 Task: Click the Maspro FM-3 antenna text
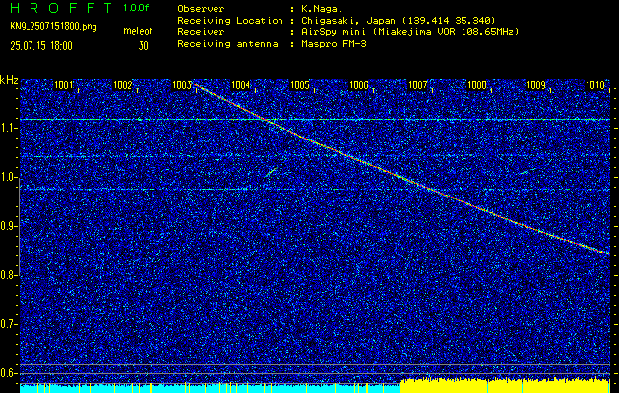coord(334,44)
